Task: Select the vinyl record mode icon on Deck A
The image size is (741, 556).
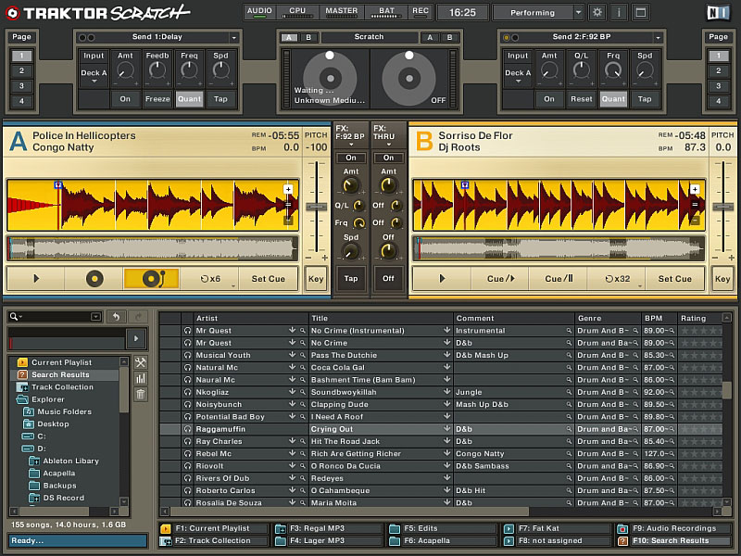Action: 94,278
